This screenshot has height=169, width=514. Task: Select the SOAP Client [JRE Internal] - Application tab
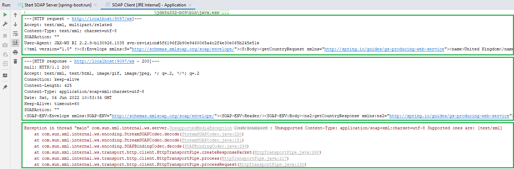coord(149,5)
